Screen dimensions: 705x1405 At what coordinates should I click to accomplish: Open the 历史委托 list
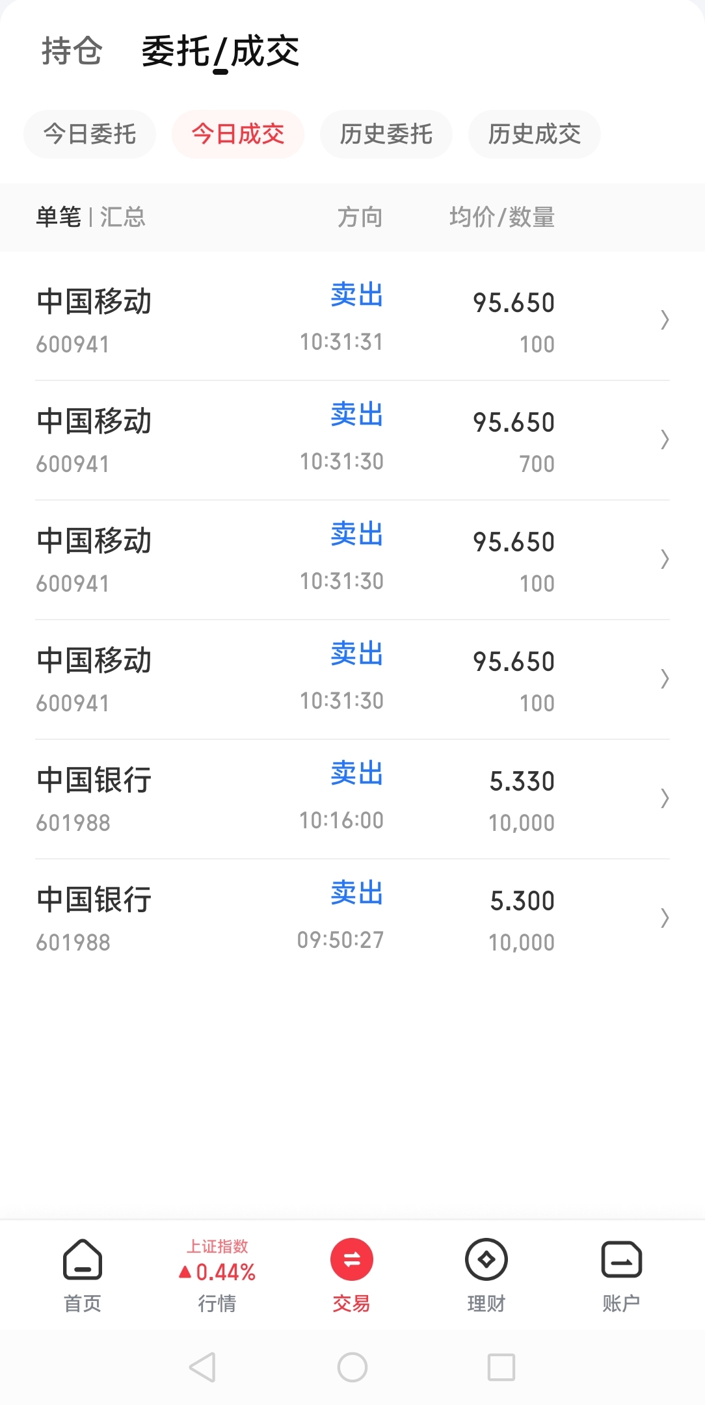pos(386,135)
